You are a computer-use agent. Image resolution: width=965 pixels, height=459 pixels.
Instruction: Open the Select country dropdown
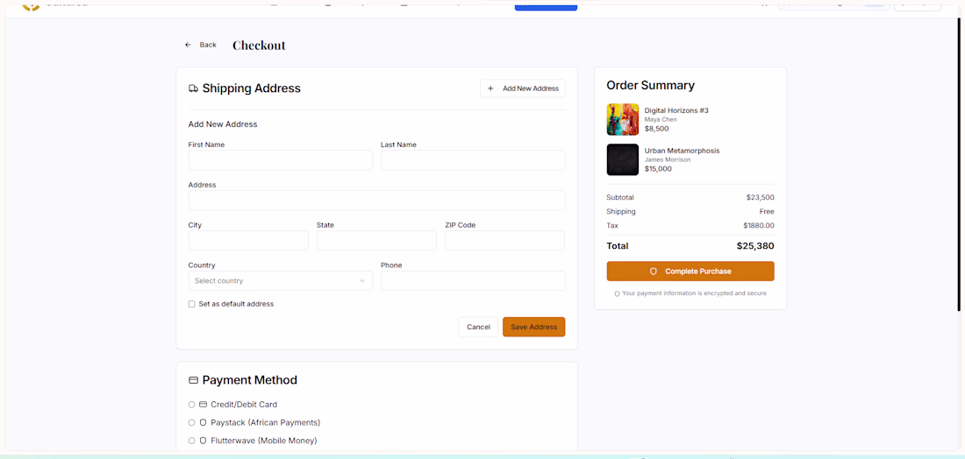[281, 281]
